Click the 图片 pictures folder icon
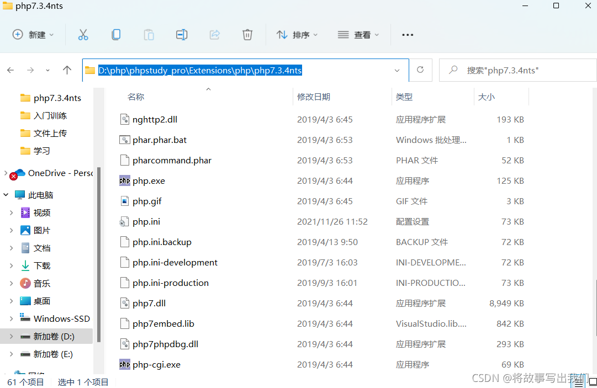 point(25,230)
